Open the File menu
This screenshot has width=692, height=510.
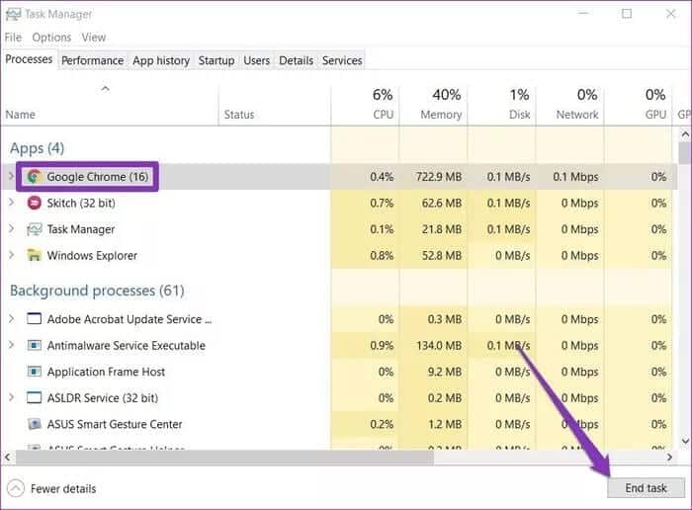point(13,38)
